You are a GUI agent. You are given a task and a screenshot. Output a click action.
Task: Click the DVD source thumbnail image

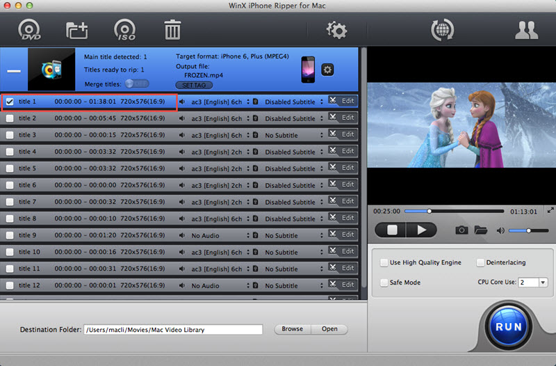[x=51, y=69]
